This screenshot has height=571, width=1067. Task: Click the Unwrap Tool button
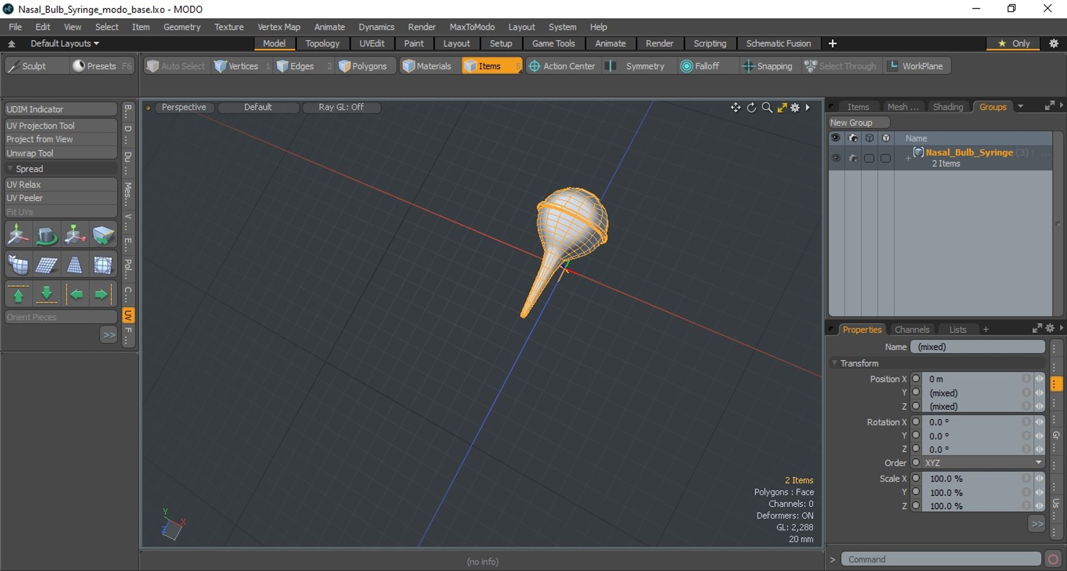pyautogui.click(x=61, y=153)
